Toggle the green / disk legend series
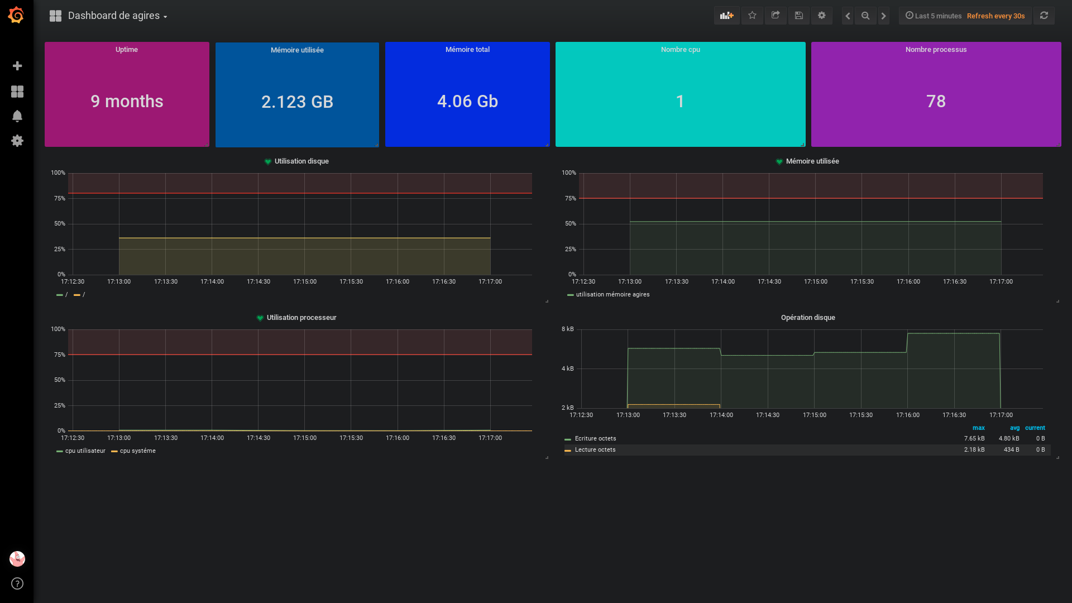This screenshot has height=603, width=1072. point(62,294)
